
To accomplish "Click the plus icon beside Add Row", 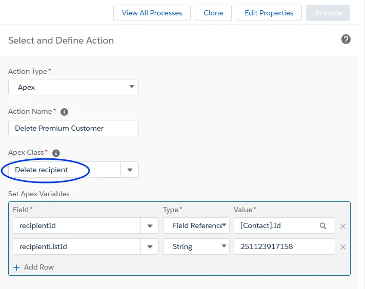I will click(x=16, y=267).
